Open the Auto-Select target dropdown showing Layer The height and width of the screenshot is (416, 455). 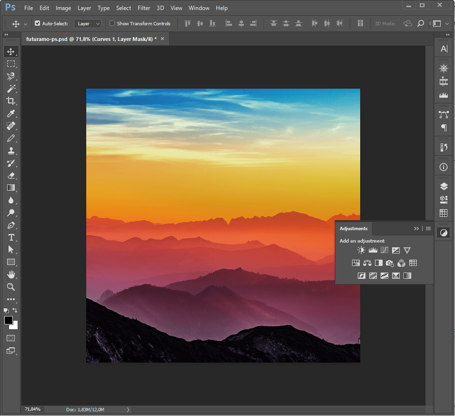click(x=88, y=23)
